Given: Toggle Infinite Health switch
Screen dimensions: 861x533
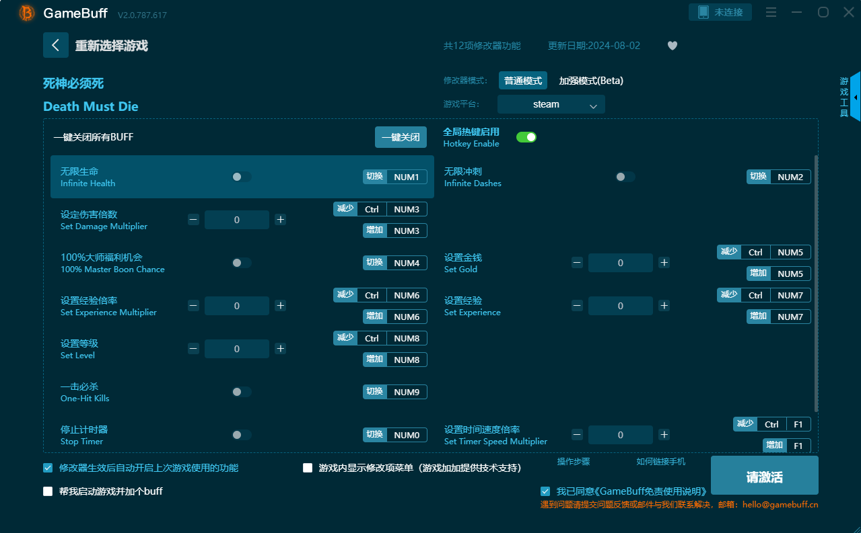Looking at the screenshot, I should click(242, 177).
